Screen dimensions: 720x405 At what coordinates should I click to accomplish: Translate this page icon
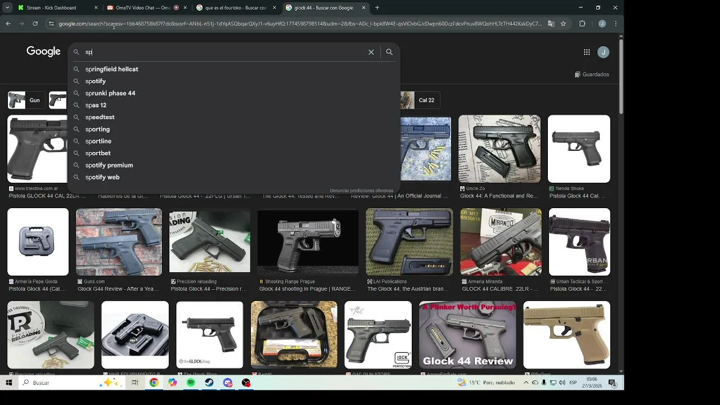(551, 24)
